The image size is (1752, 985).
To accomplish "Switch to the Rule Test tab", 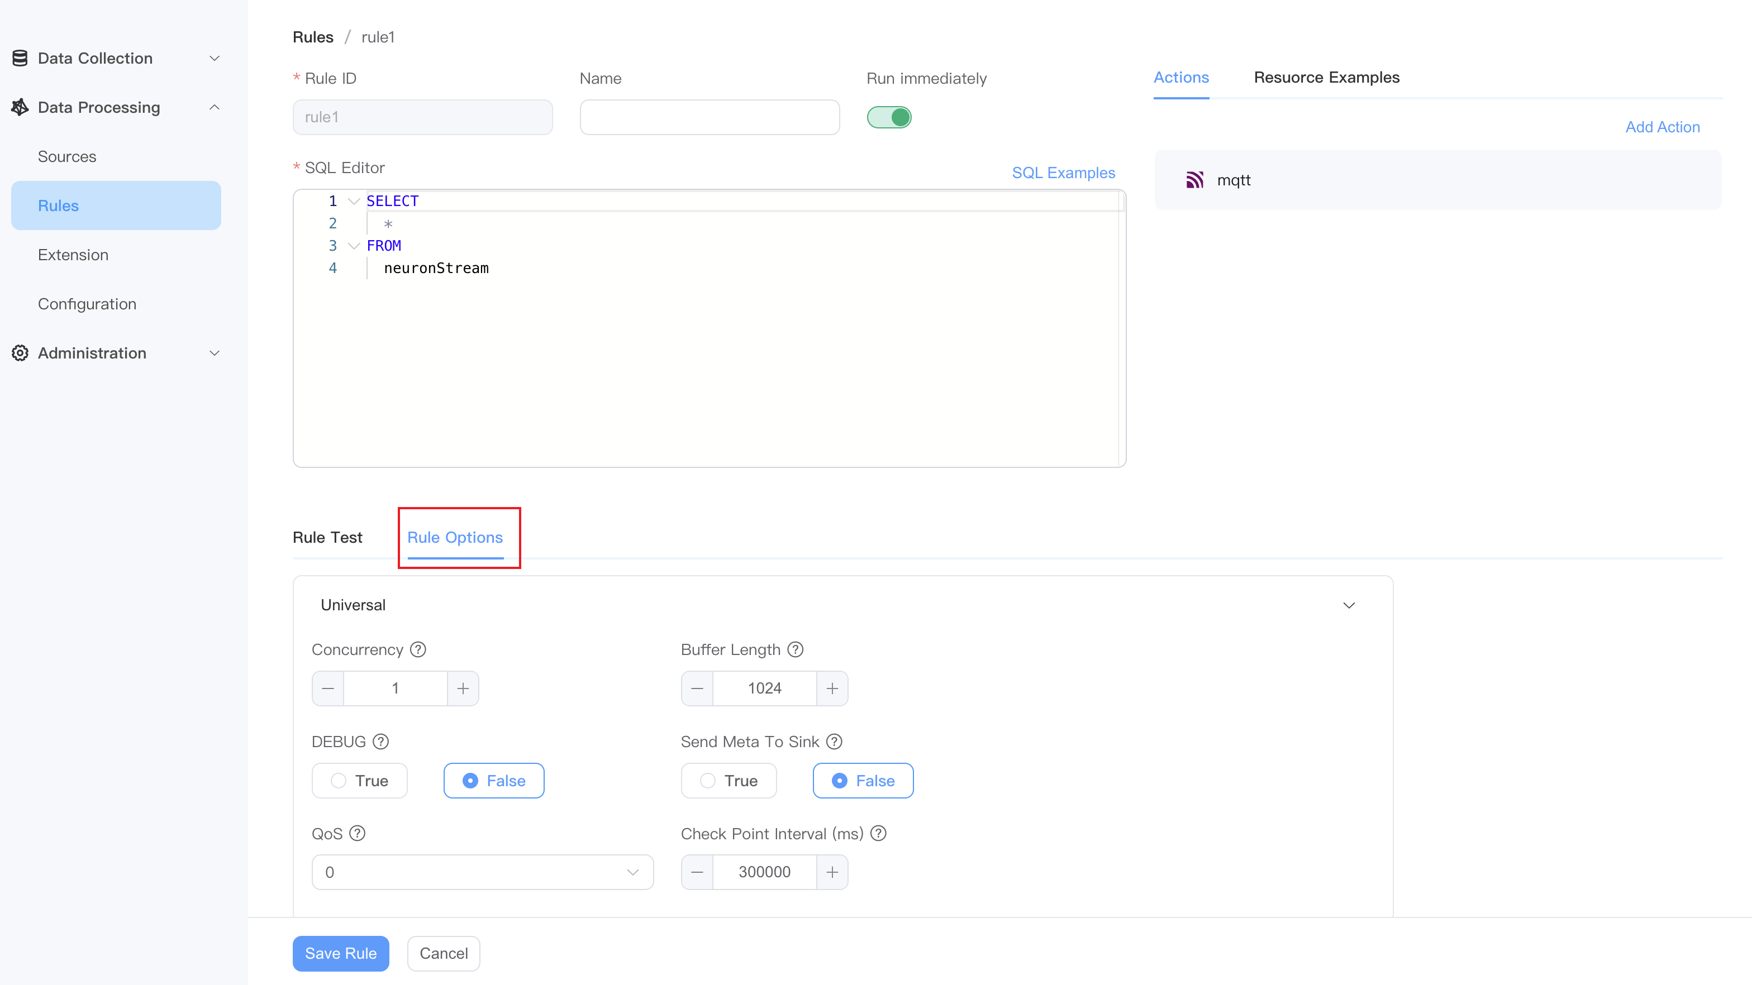I will pyautogui.click(x=328, y=538).
